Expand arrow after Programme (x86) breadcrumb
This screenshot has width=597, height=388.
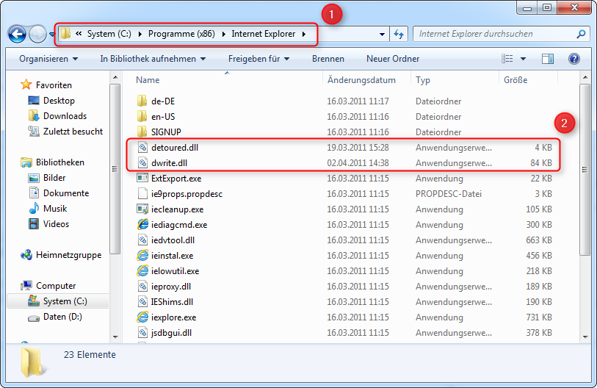[x=223, y=34]
